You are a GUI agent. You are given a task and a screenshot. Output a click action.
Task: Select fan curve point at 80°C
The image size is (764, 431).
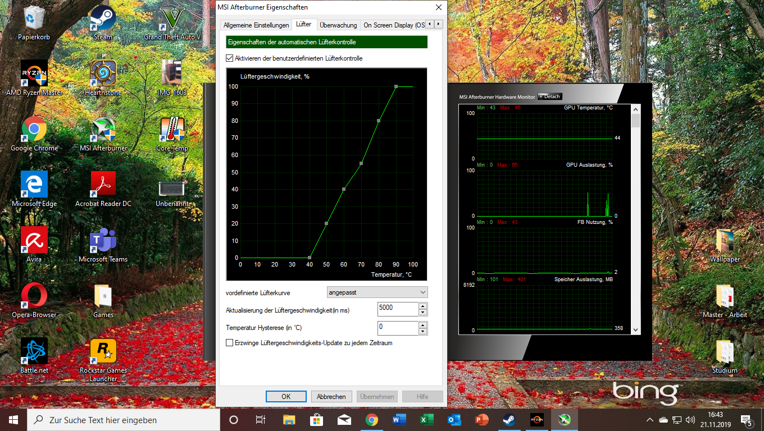pos(379,121)
